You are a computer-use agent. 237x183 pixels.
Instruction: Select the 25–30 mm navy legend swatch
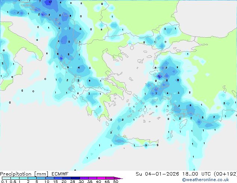[76, 178]
